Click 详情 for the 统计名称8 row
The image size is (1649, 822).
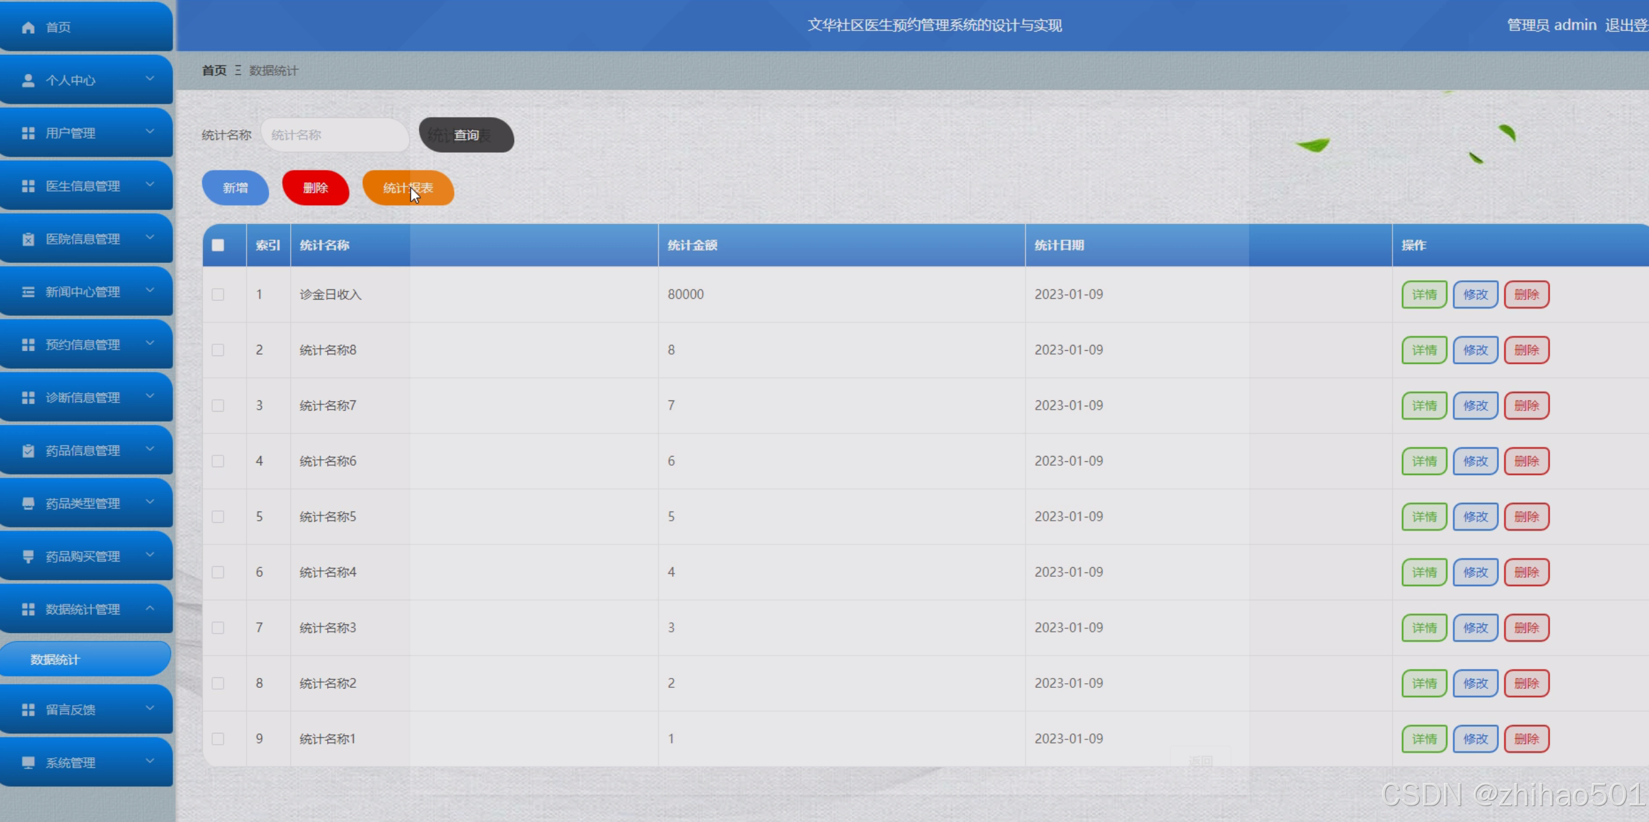click(x=1424, y=350)
